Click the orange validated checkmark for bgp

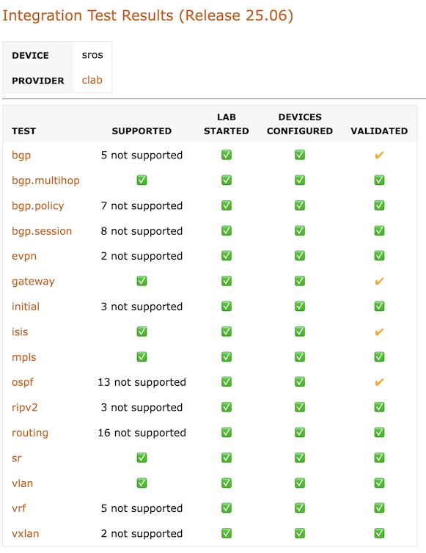(379, 155)
